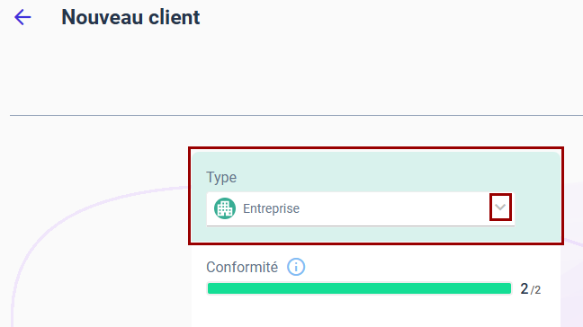
Task: Expand the Type dropdown chevron
Action: (500, 208)
